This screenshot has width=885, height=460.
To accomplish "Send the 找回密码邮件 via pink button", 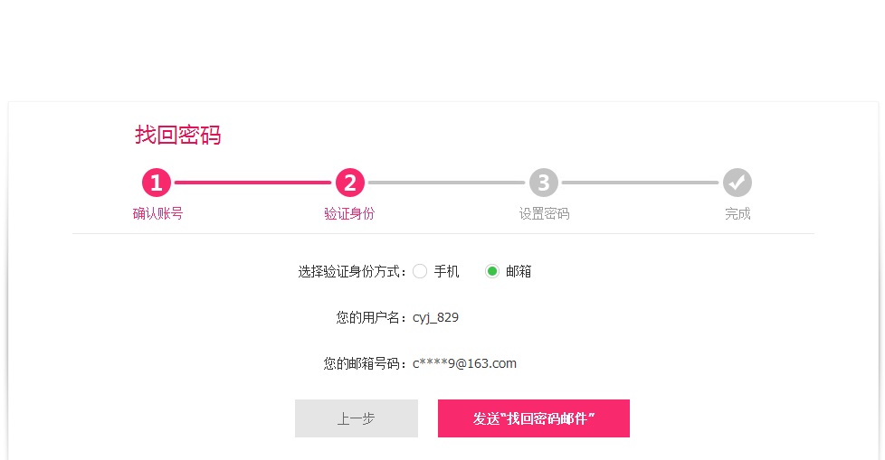I will [533, 418].
